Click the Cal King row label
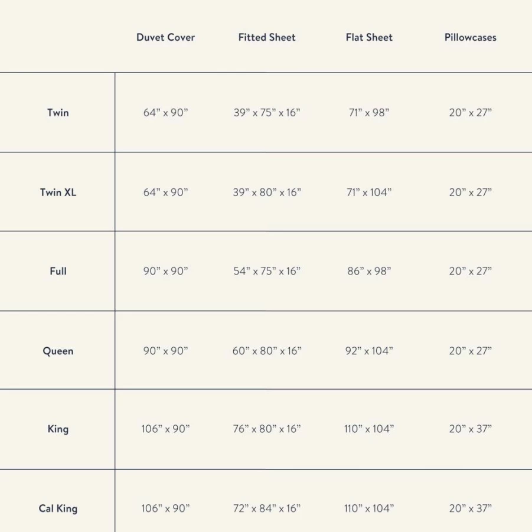Screen dimensions: 532x532 [x=58, y=508]
